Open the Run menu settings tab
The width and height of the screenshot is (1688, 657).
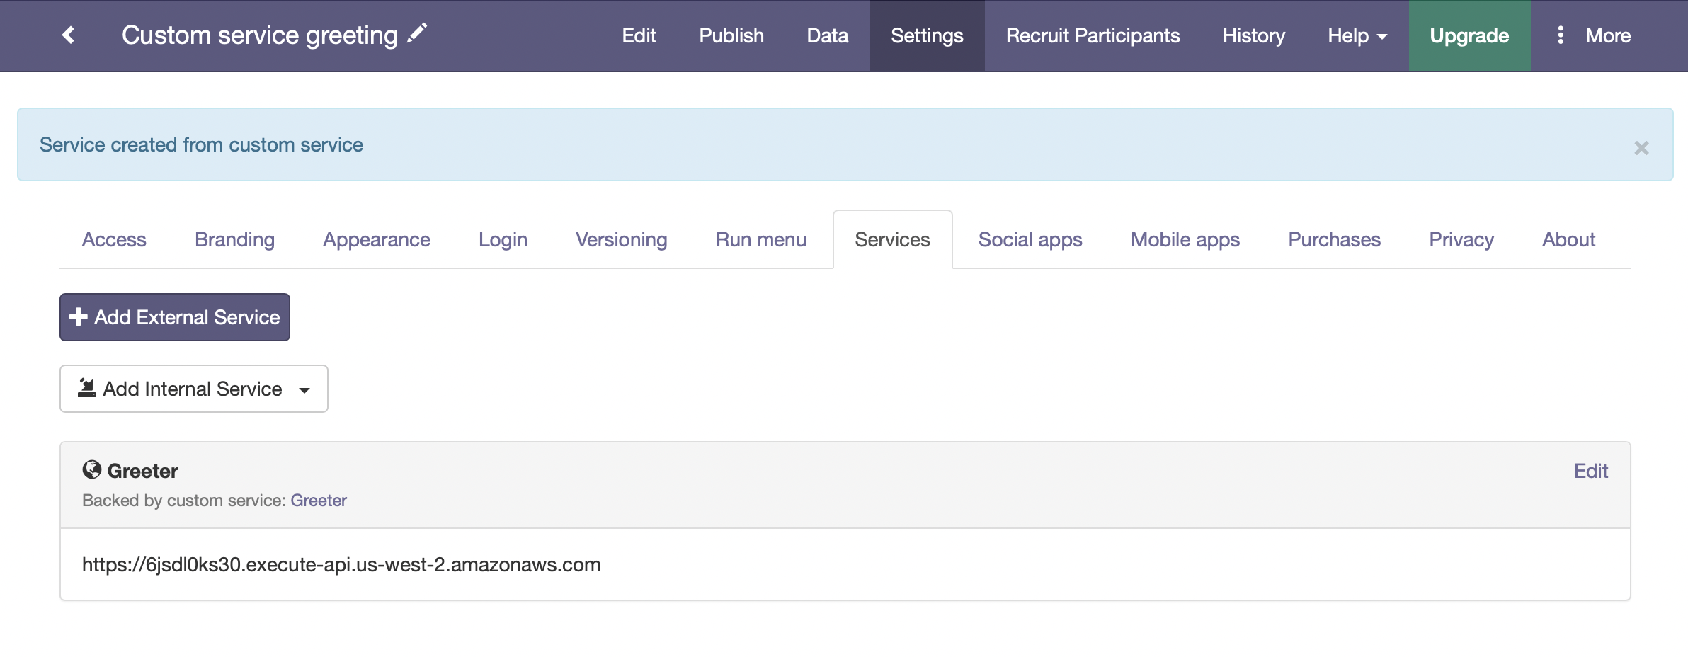pos(760,239)
